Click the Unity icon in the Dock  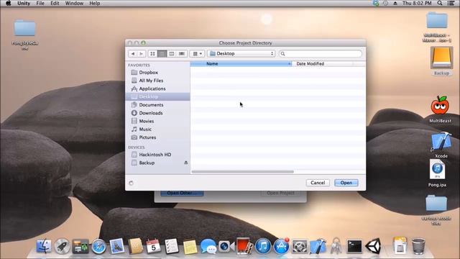pos(373,246)
